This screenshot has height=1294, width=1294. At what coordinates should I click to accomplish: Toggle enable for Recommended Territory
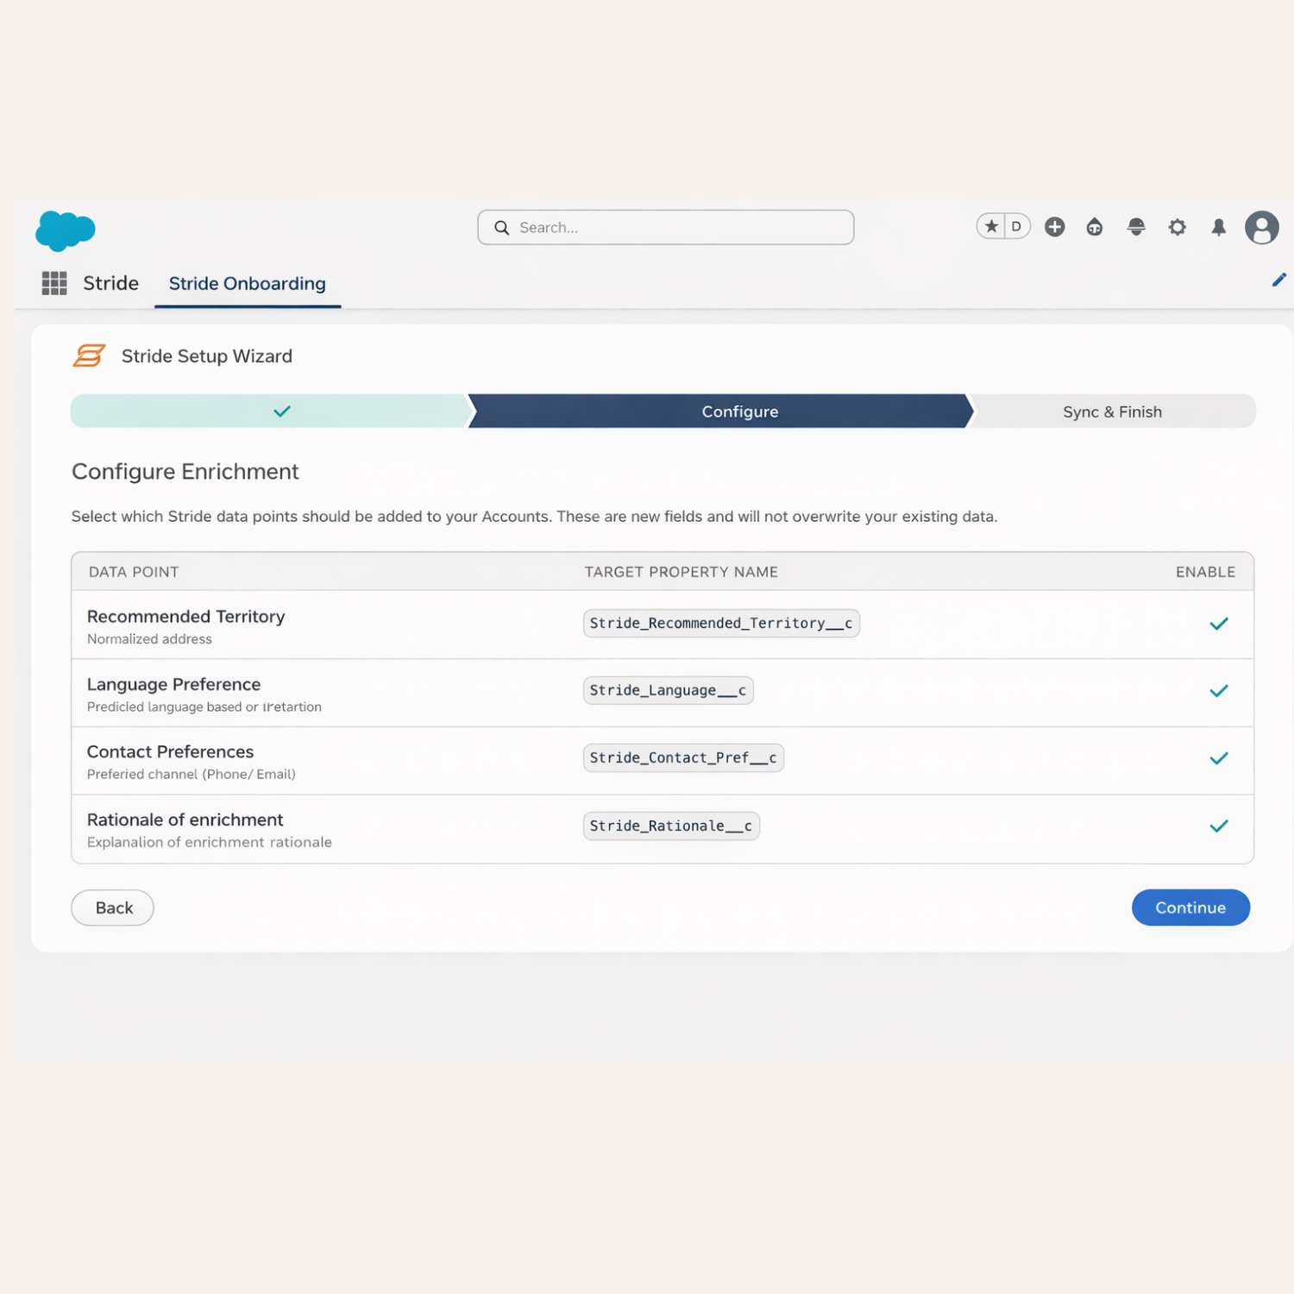click(x=1219, y=624)
